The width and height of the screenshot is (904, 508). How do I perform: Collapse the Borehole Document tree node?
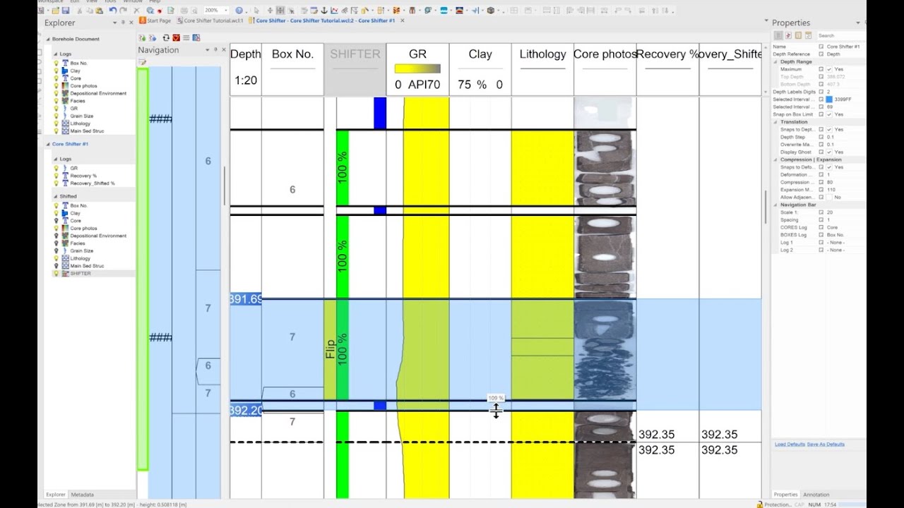47,39
